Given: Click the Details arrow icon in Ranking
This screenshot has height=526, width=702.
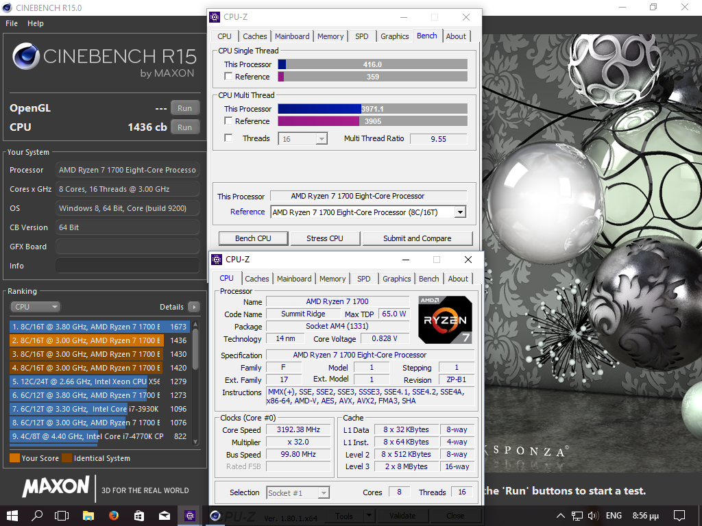Looking at the screenshot, I should 194,307.
